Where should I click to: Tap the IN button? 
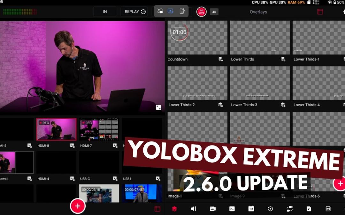[105, 12]
